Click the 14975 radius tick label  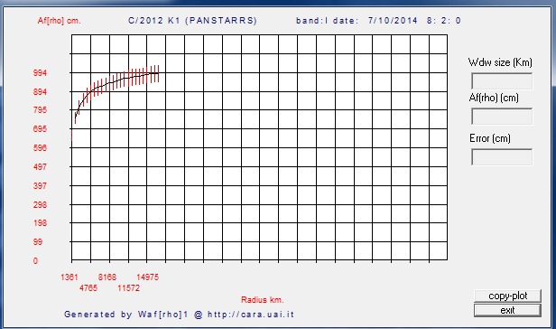pyautogui.click(x=147, y=277)
